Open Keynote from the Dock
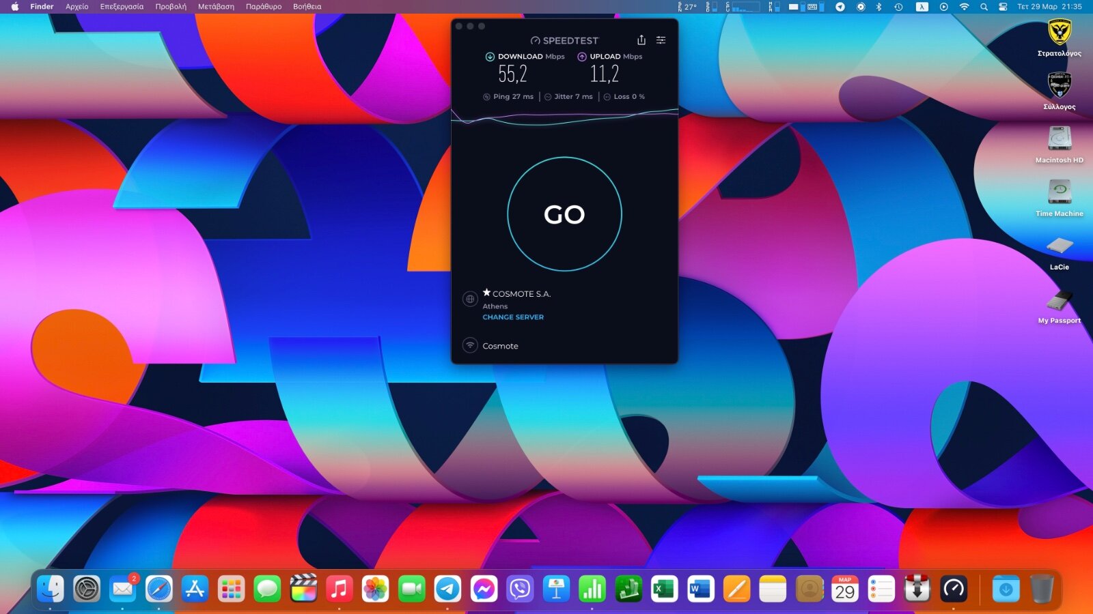This screenshot has height=614, width=1093. tap(556, 588)
